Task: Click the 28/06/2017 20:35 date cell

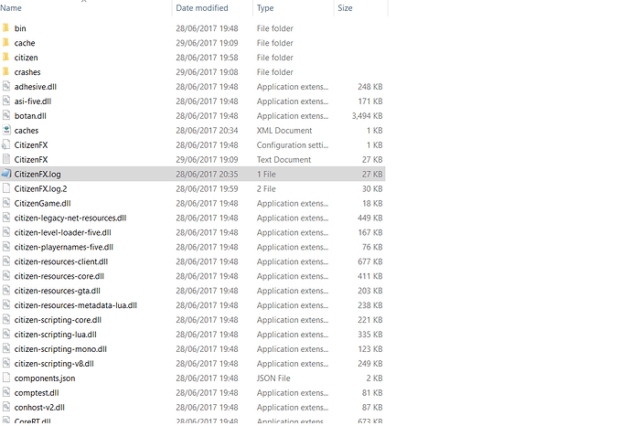Action: [x=207, y=175]
